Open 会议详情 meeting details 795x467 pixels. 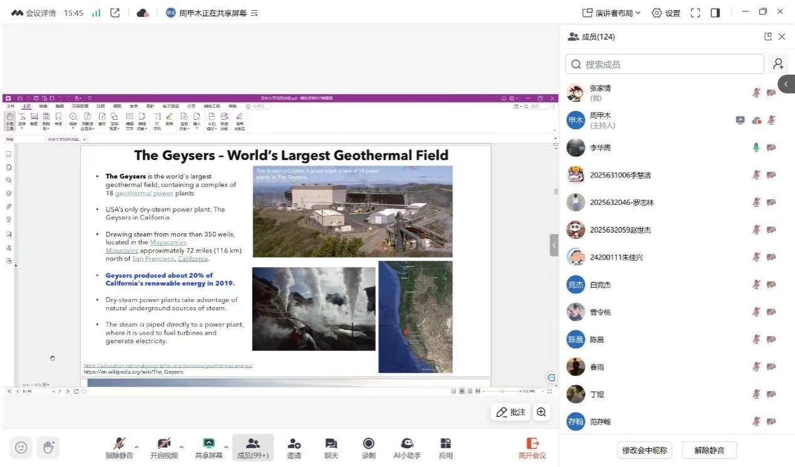pos(34,13)
